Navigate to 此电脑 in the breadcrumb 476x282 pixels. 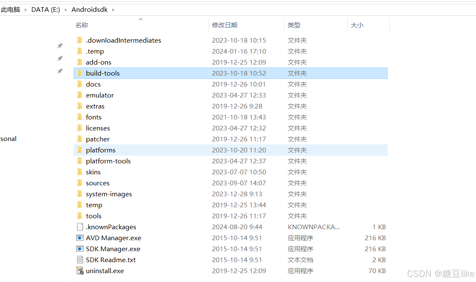point(10,10)
